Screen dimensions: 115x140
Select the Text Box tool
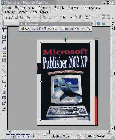click(4, 37)
